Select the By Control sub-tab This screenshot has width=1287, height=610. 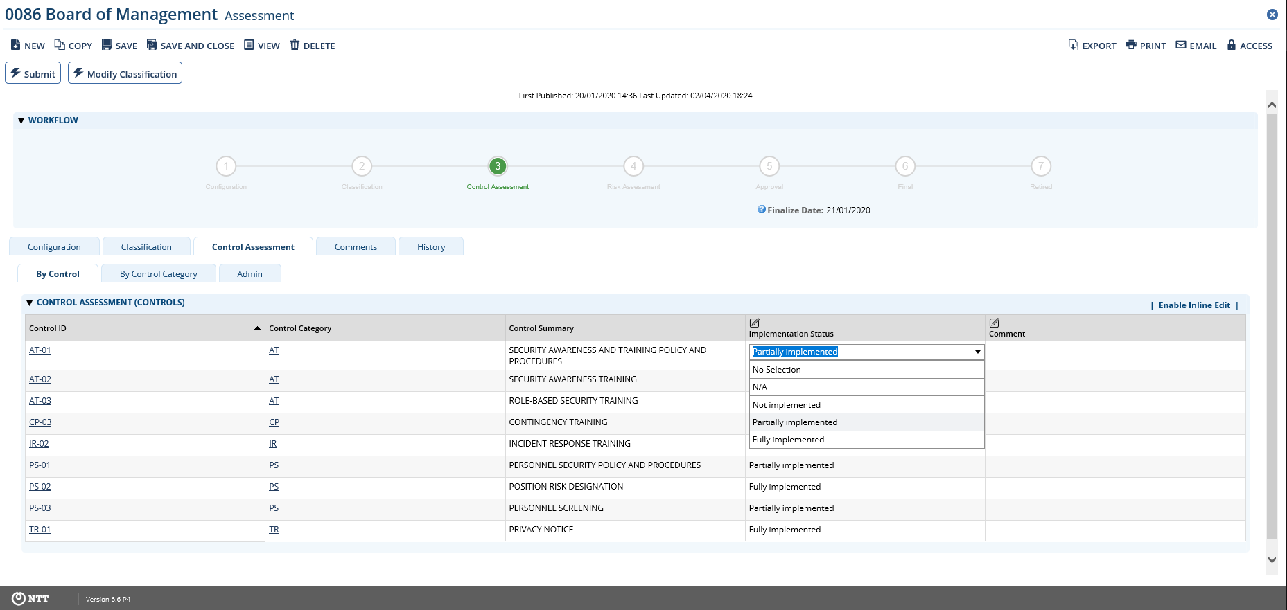(x=58, y=273)
